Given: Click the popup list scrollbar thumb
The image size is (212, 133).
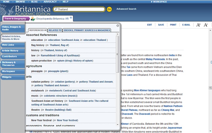Looking at the screenshot, I should [x=118, y=54].
